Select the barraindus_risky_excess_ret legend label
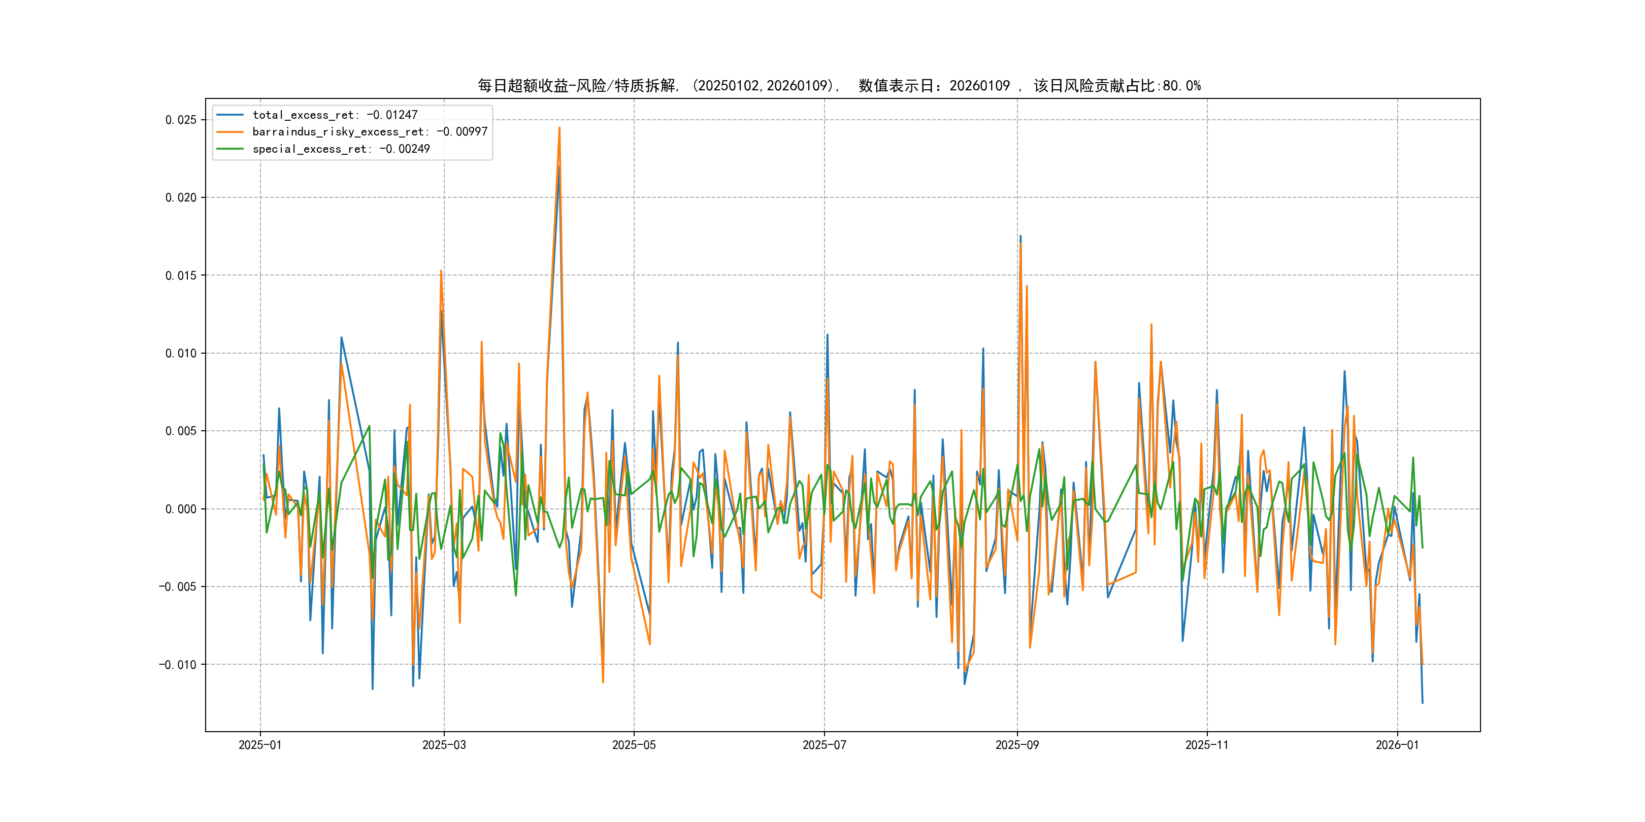The width and height of the screenshot is (1645, 822). 370,132
